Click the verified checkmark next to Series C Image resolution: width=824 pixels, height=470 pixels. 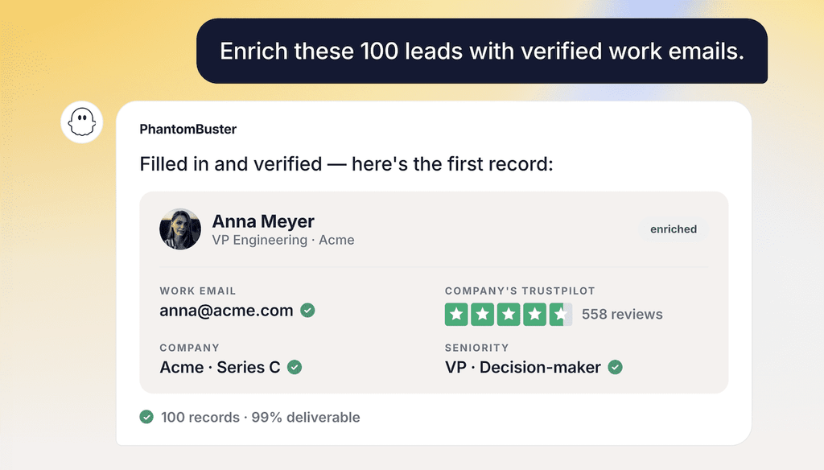pos(295,367)
